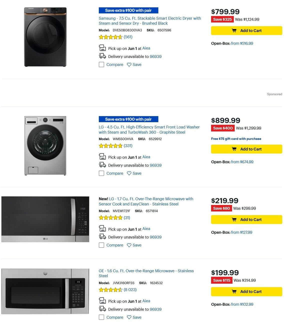Check Compare for the GE over-the-range microwave

tap(101, 317)
